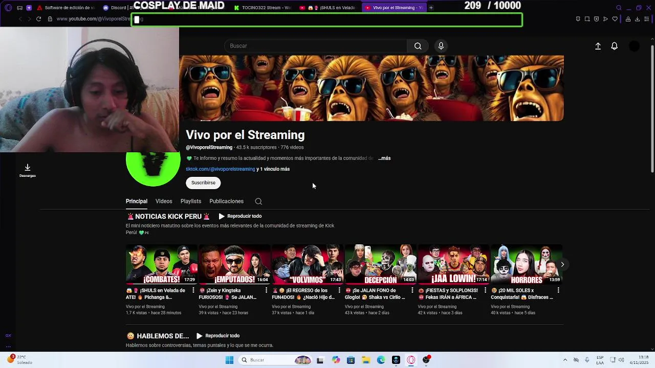Click the green channel avatar image
655x368 pixels.
(153, 169)
